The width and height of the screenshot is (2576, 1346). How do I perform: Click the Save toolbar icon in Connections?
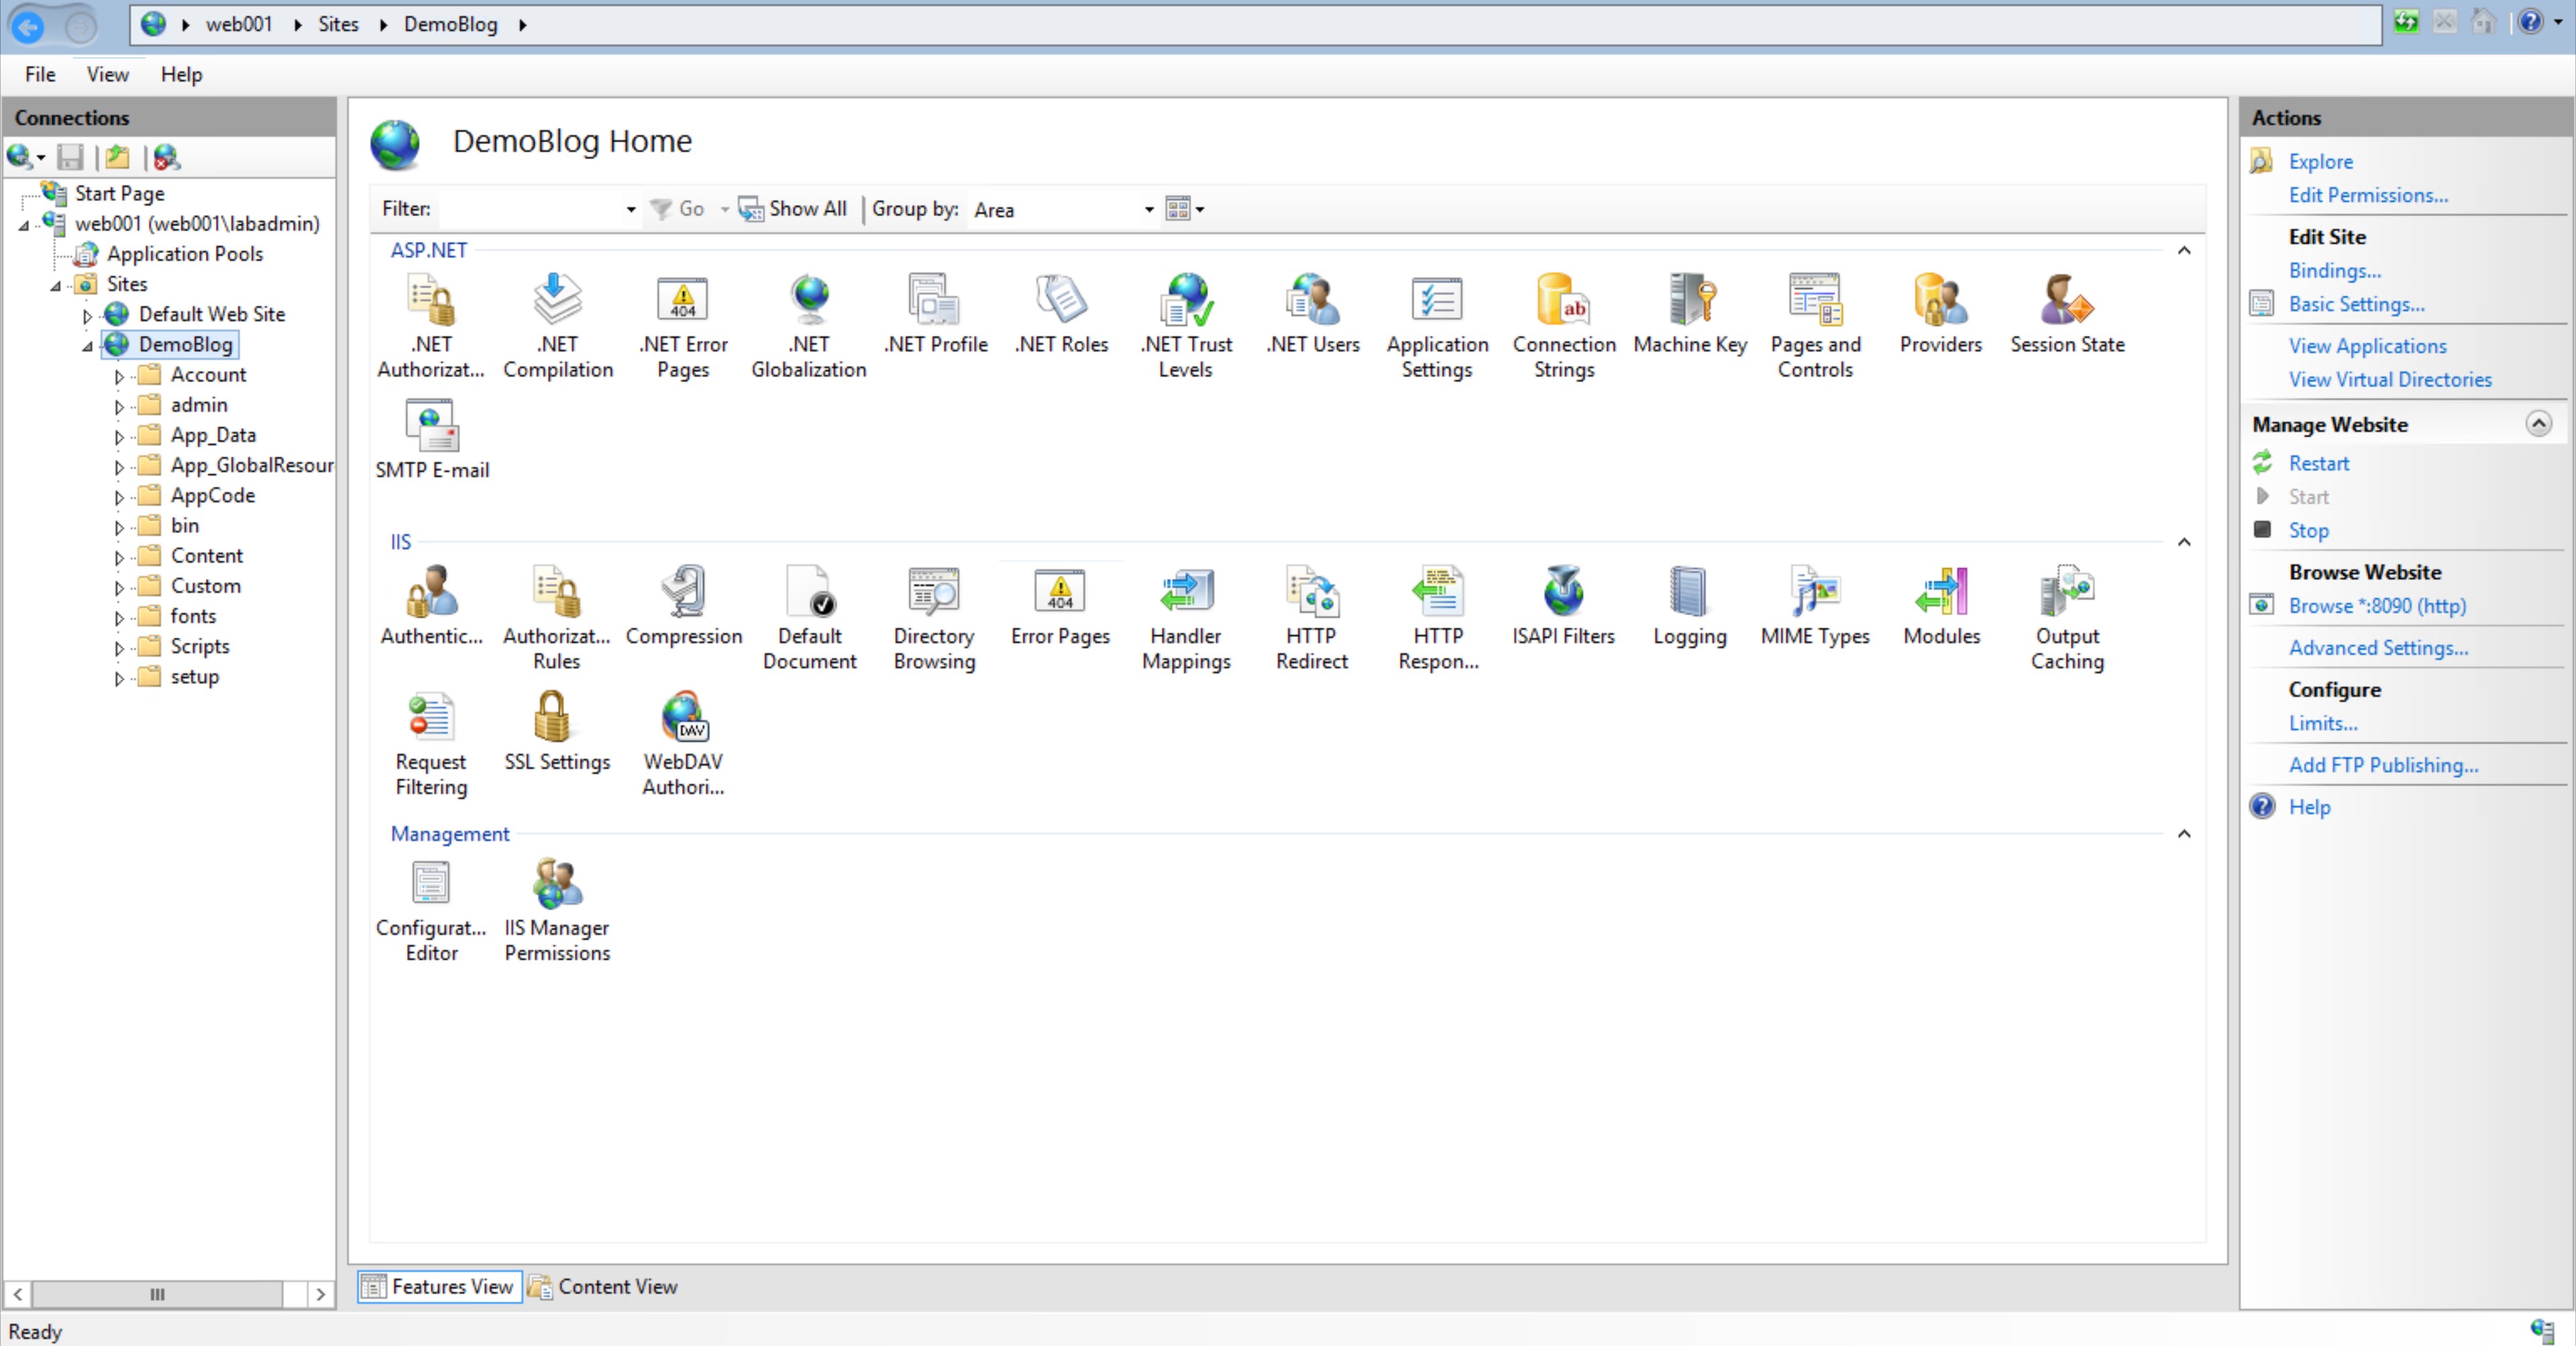pos(70,157)
